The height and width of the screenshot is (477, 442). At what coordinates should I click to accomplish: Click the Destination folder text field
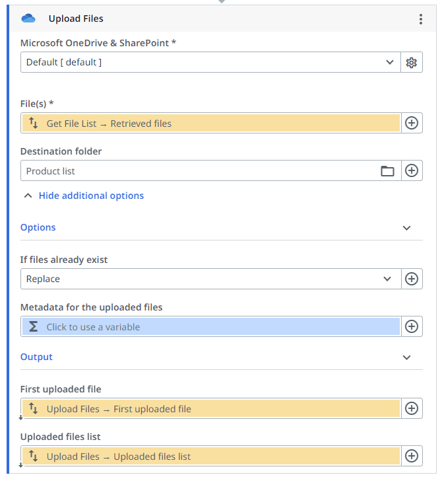pyautogui.click(x=198, y=171)
